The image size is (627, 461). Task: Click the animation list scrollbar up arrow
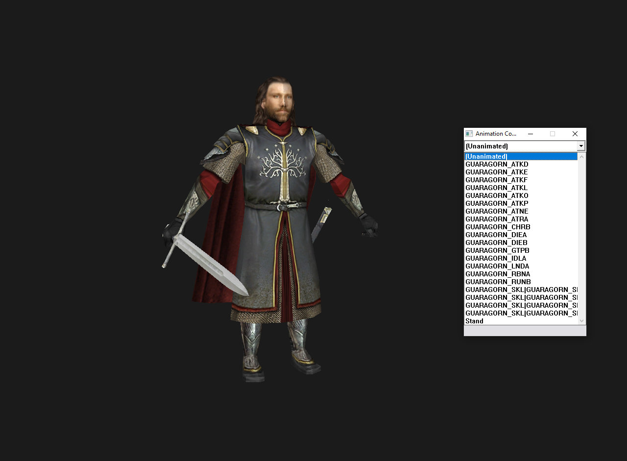(582, 157)
